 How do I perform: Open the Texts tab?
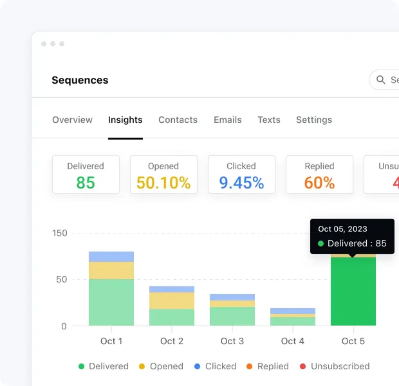268,120
